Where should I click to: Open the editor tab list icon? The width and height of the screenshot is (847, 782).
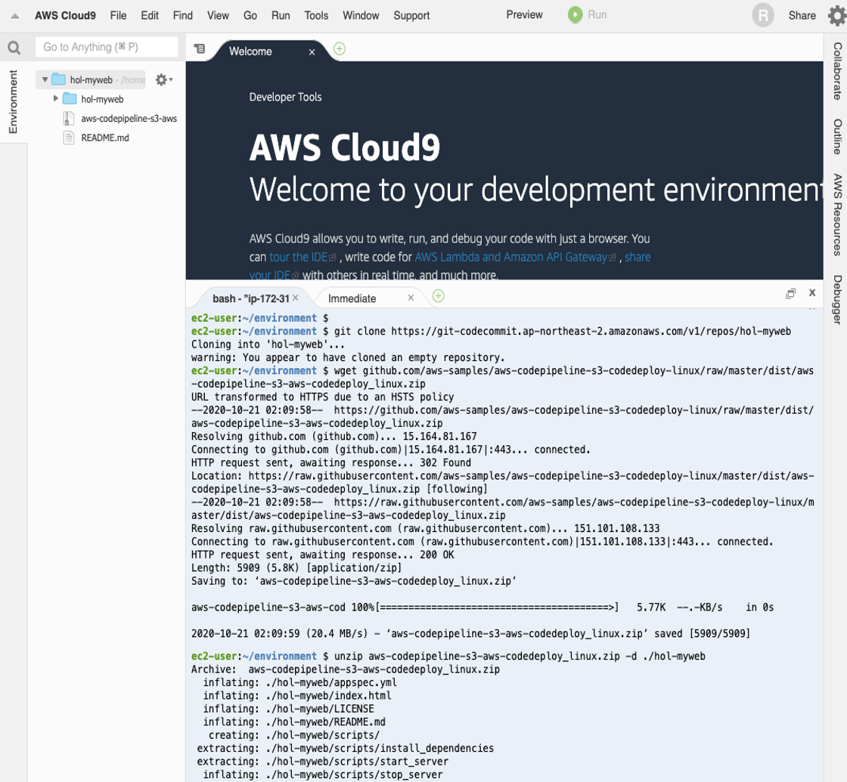point(200,48)
